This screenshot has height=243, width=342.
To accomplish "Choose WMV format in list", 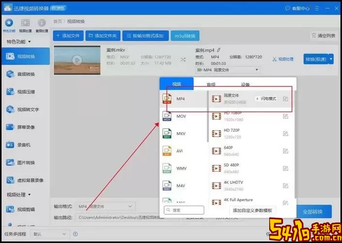I will (x=183, y=168).
